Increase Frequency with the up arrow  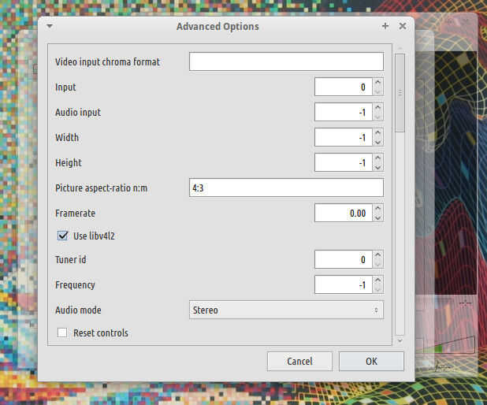[x=377, y=280]
